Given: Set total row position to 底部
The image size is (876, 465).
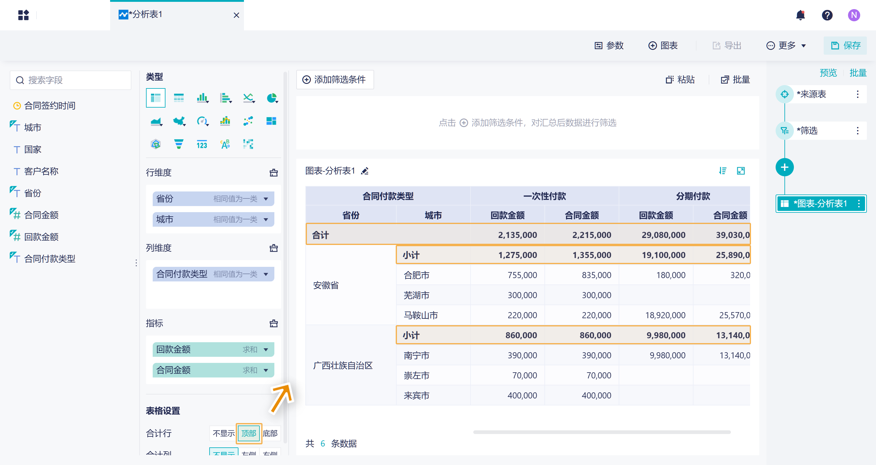Looking at the screenshot, I should click(x=270, y=433).
